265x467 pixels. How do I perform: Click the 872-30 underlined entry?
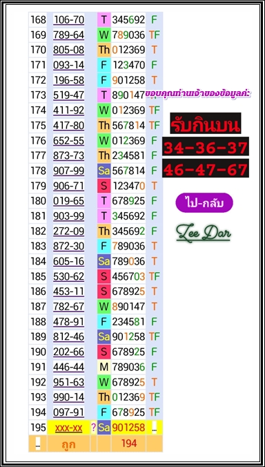69,247
